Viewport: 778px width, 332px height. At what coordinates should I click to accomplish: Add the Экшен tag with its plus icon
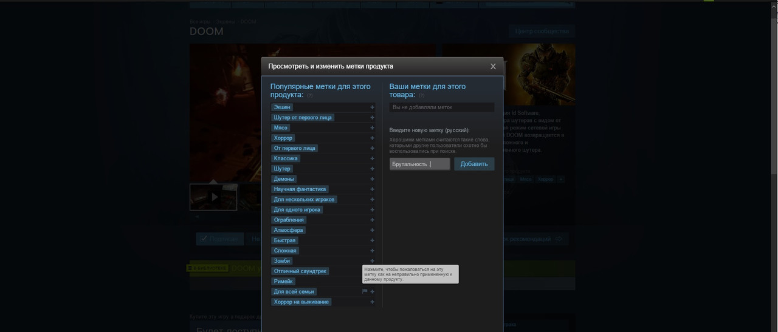pos(373,107)
